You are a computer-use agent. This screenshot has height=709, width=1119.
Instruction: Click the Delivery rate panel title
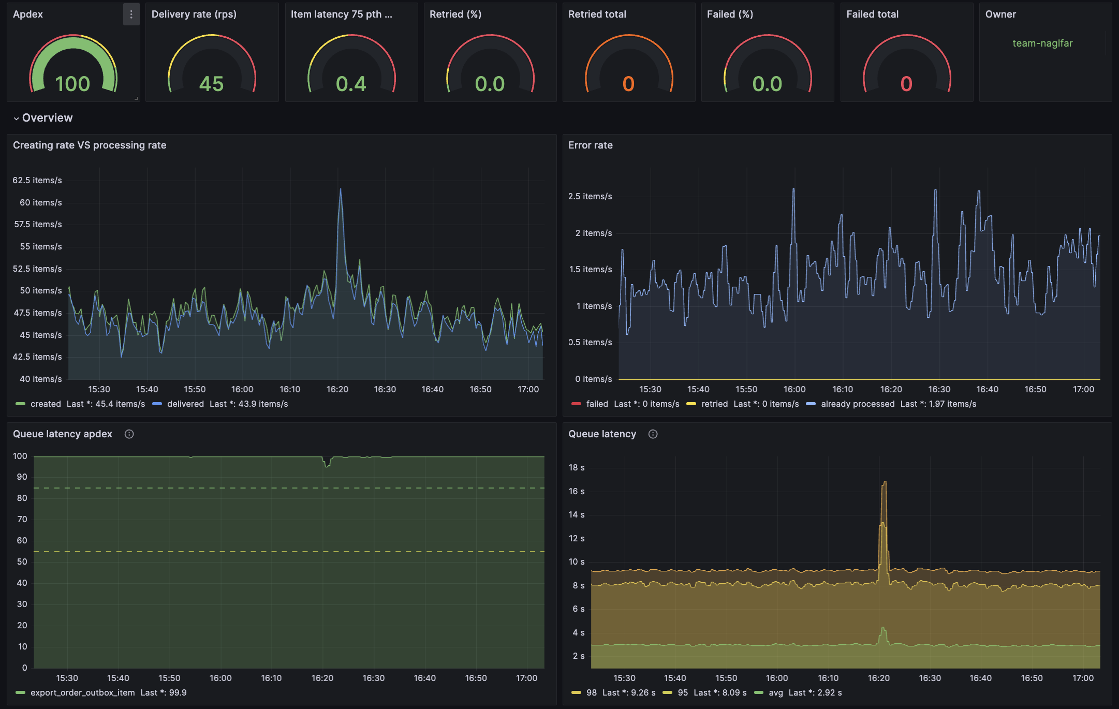(x=194, y=14)
